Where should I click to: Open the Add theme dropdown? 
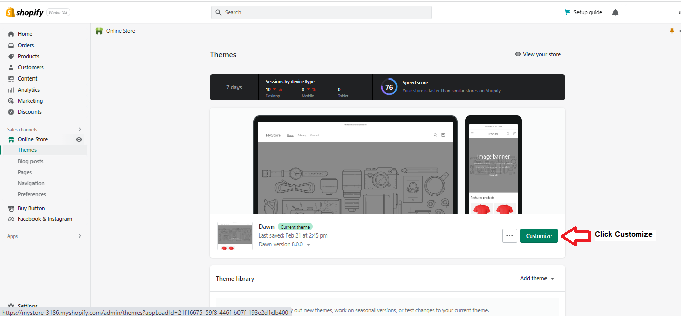pos(537,278)
